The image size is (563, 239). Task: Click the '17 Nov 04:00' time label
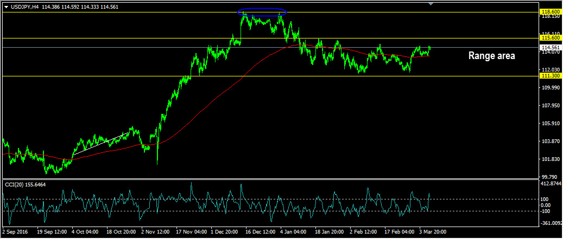[x=192, y=232]
